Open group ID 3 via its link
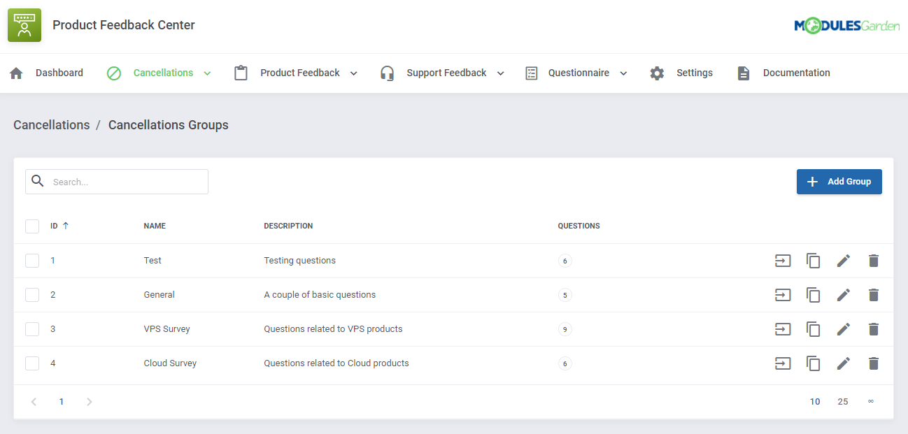This screenshot has width=908, height=434. (x=52, y=328)
